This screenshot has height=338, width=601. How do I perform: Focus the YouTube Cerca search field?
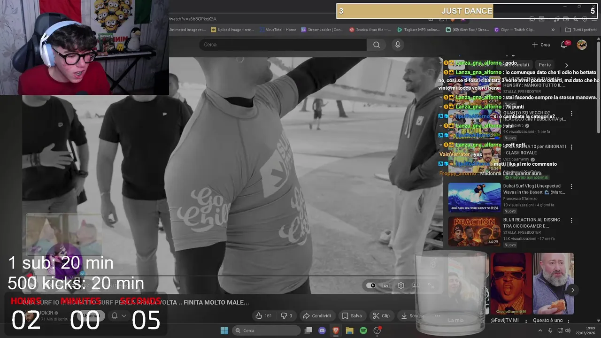pyautogui.click(x=283, y=45)
